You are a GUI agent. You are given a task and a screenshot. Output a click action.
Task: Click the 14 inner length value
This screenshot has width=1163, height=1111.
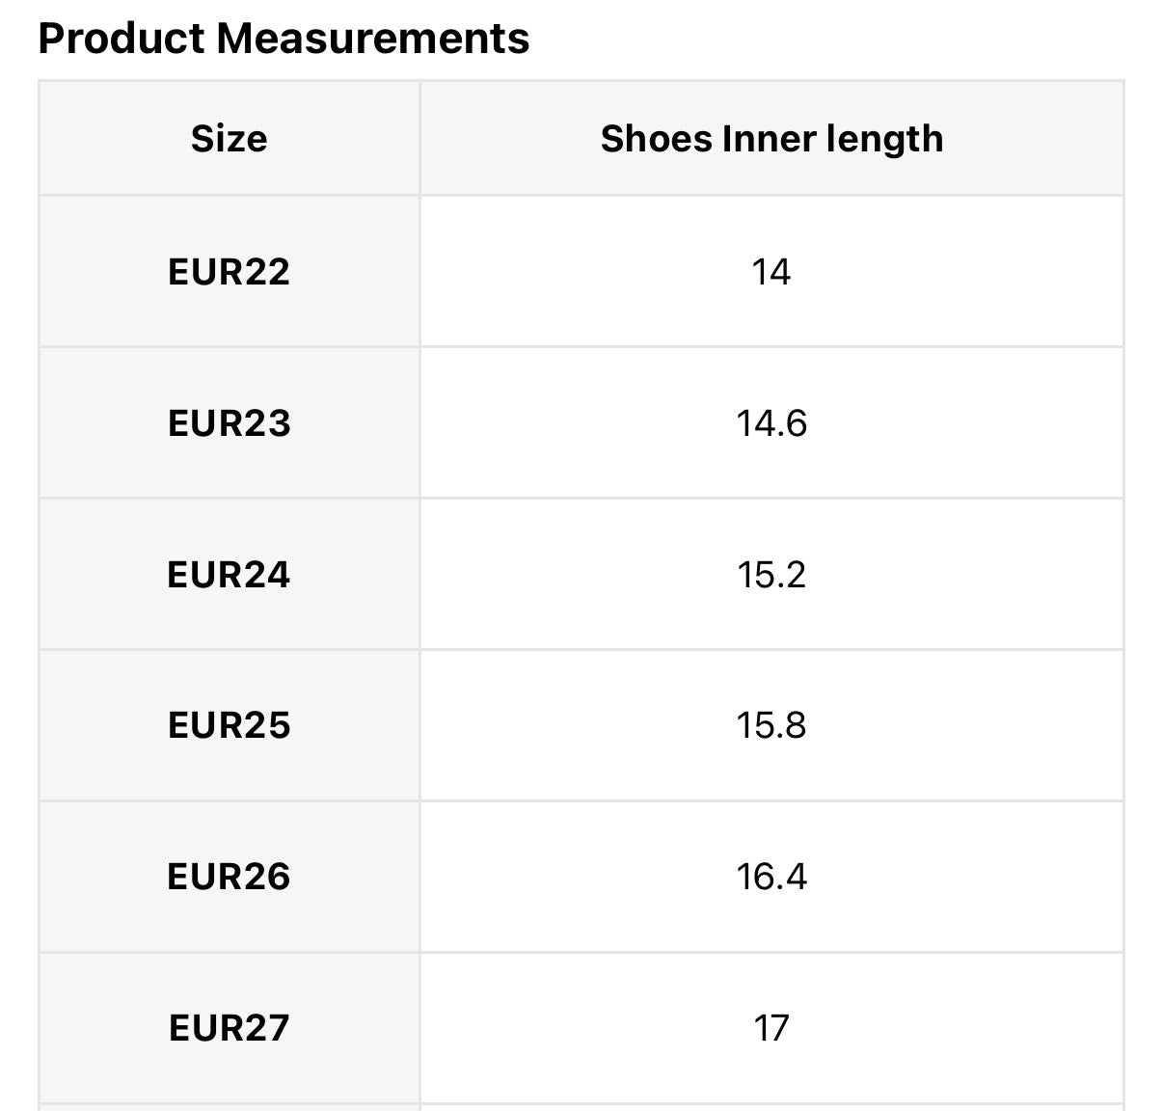[771, 272]
